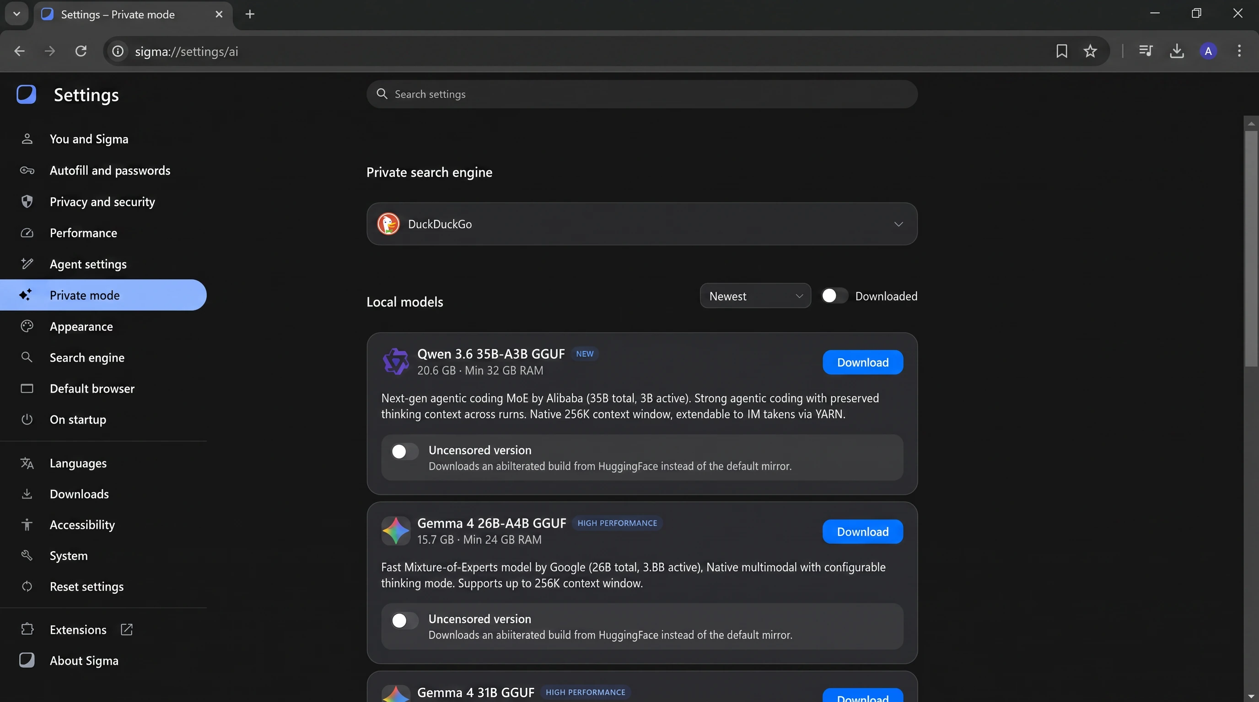Open the tab search dropdown arrow

16,14
